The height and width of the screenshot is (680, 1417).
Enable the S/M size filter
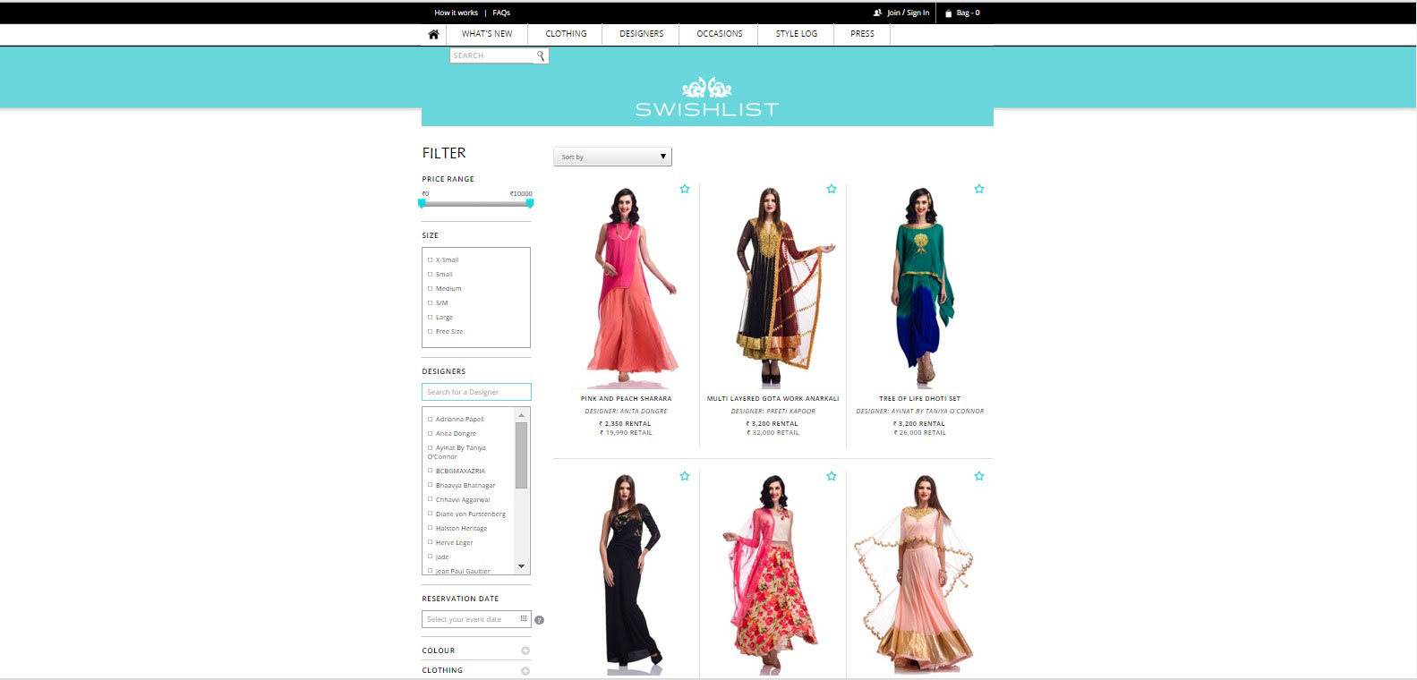pos(430,302)
